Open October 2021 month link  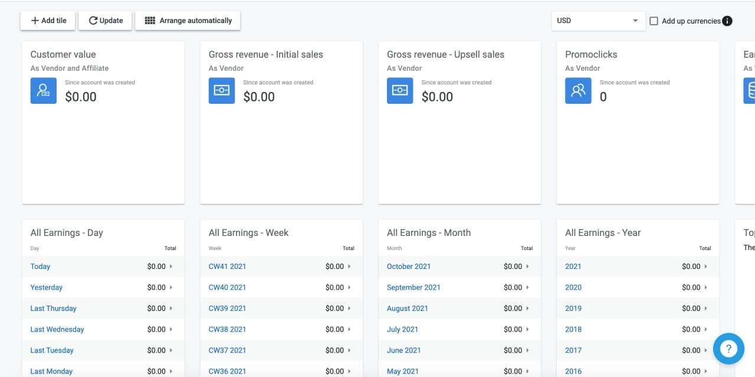pyautogui.click(x=409, y=267)
